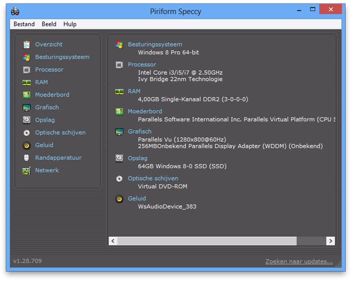Click the Besturingssysteem Windows flag icon in sidebar
The height and width of the screenshot is (281, 352).
(27, 57)
